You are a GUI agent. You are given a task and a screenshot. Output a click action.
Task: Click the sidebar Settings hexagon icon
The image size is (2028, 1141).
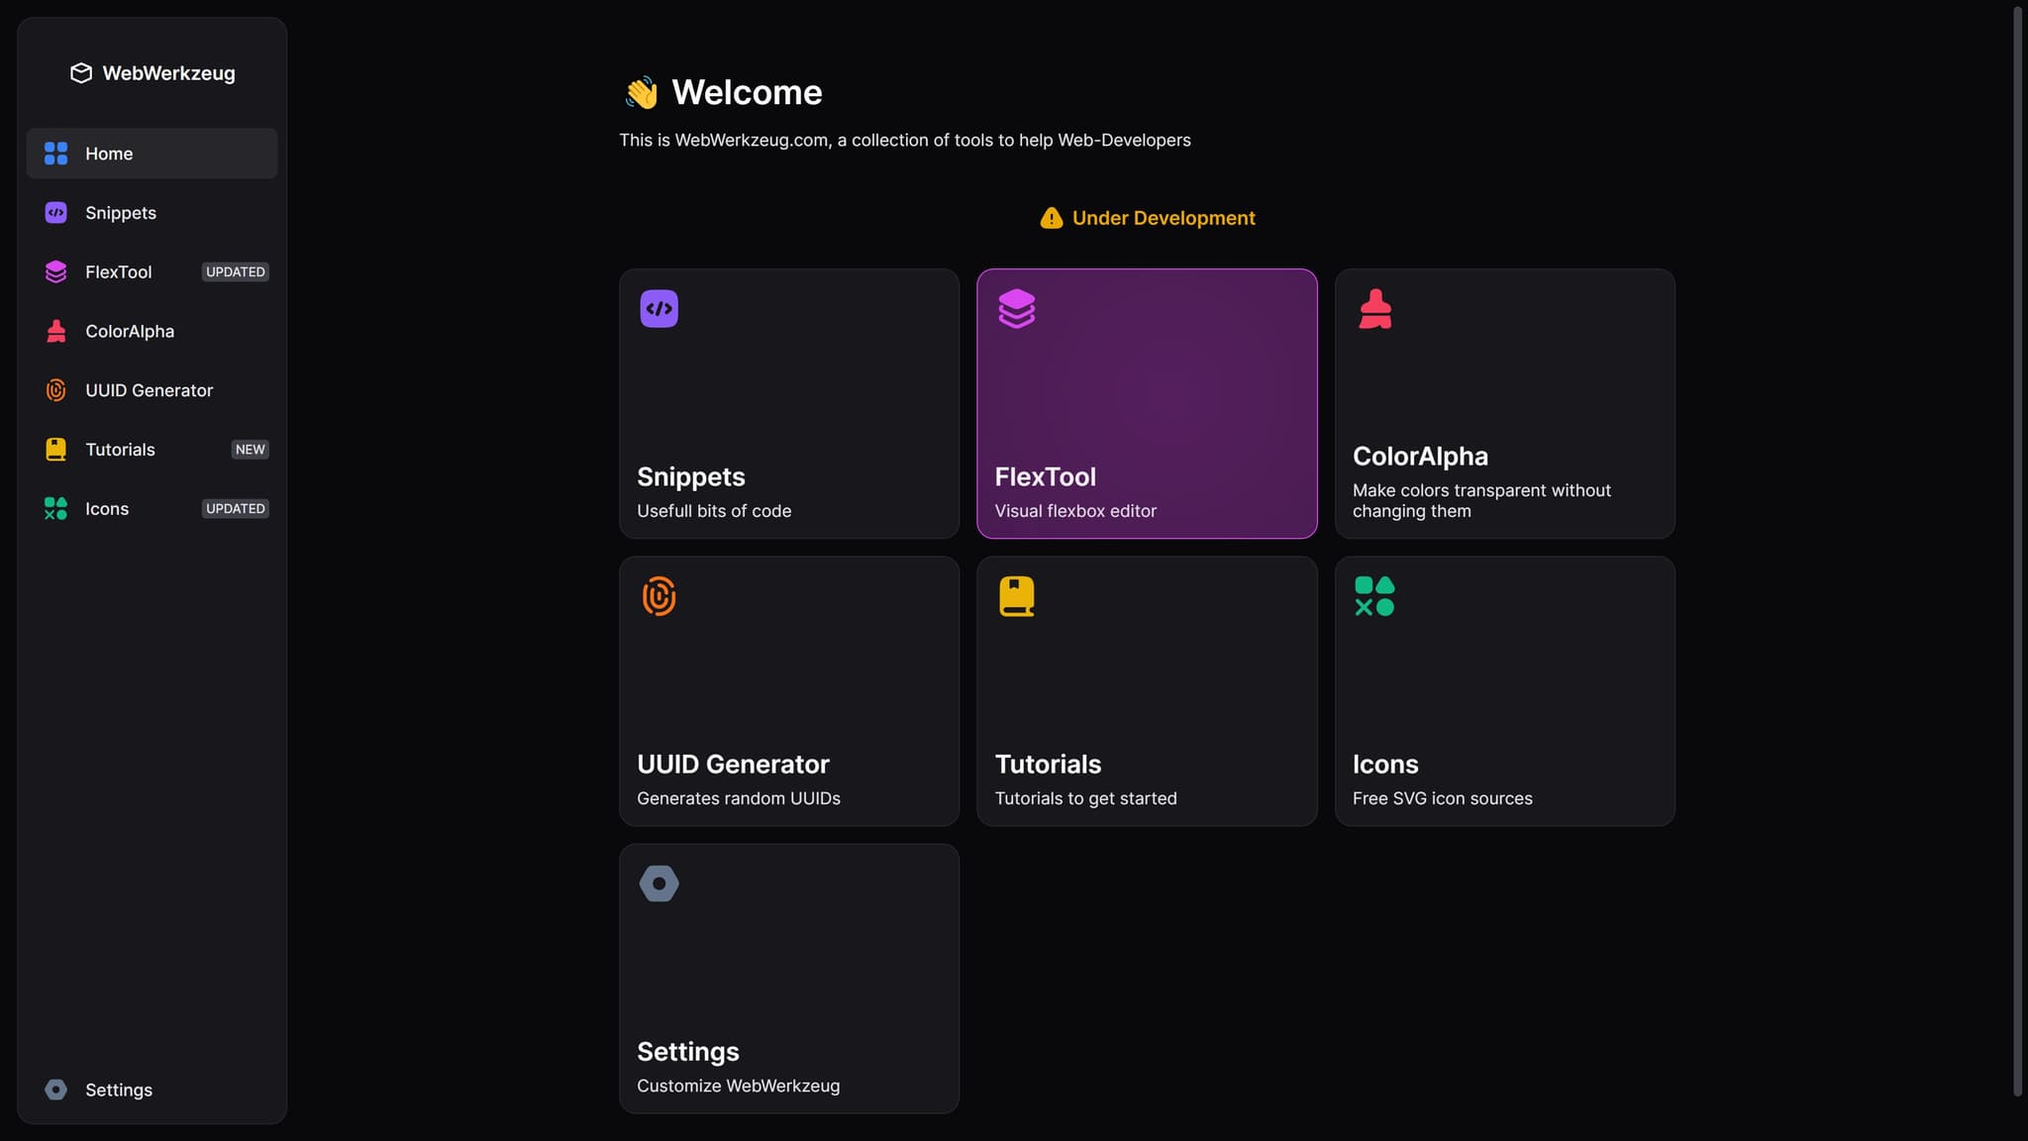56,1089
